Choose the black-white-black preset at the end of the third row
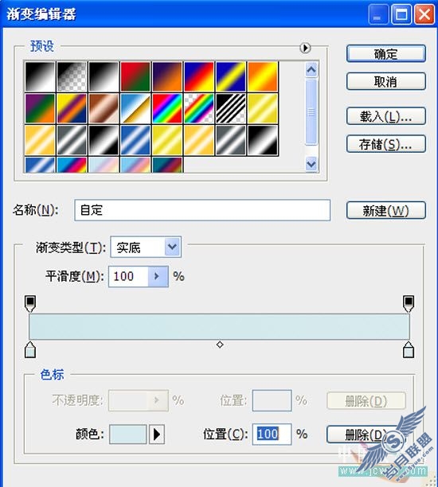The height and width of the screenshot is (487, 438). (263, 140)
